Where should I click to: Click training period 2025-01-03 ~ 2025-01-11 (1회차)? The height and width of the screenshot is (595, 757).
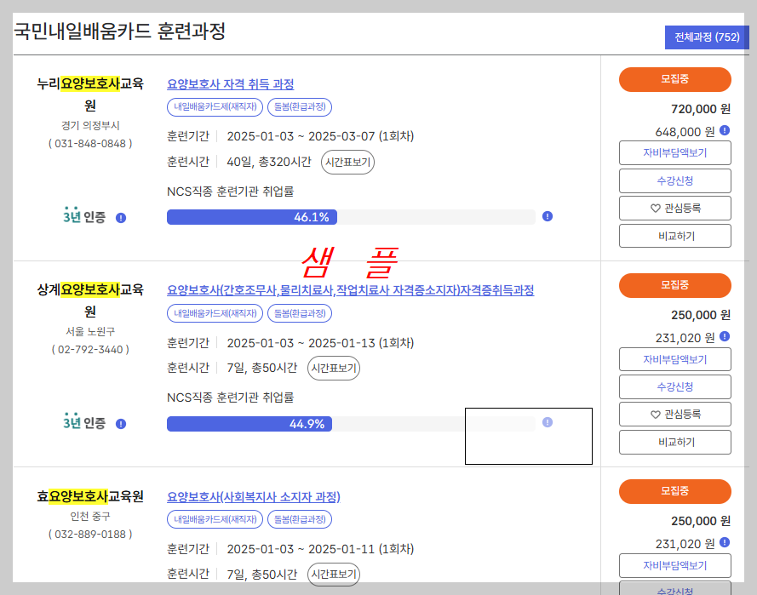click(x=320, y=549)
